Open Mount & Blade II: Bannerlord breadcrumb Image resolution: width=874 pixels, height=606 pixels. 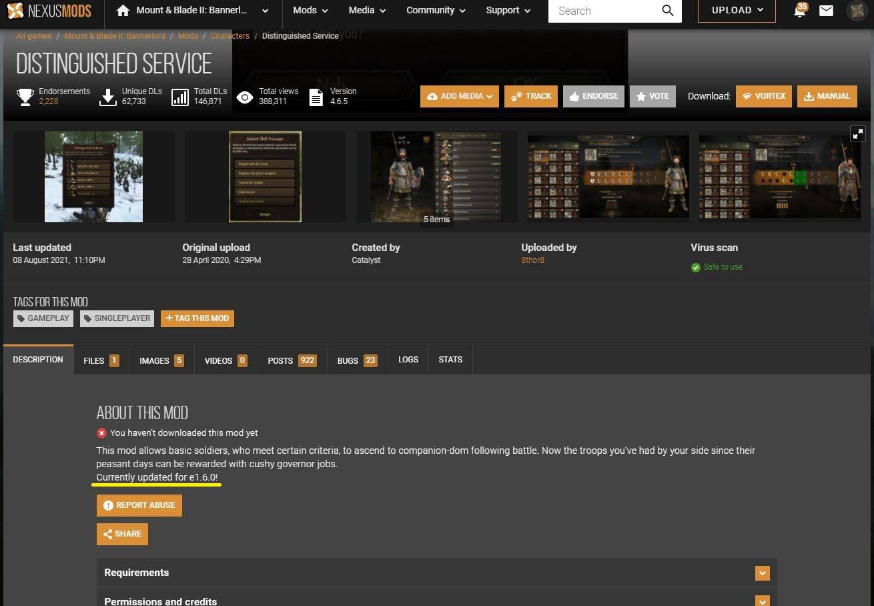pyautogui.click(x=115, y=36)
